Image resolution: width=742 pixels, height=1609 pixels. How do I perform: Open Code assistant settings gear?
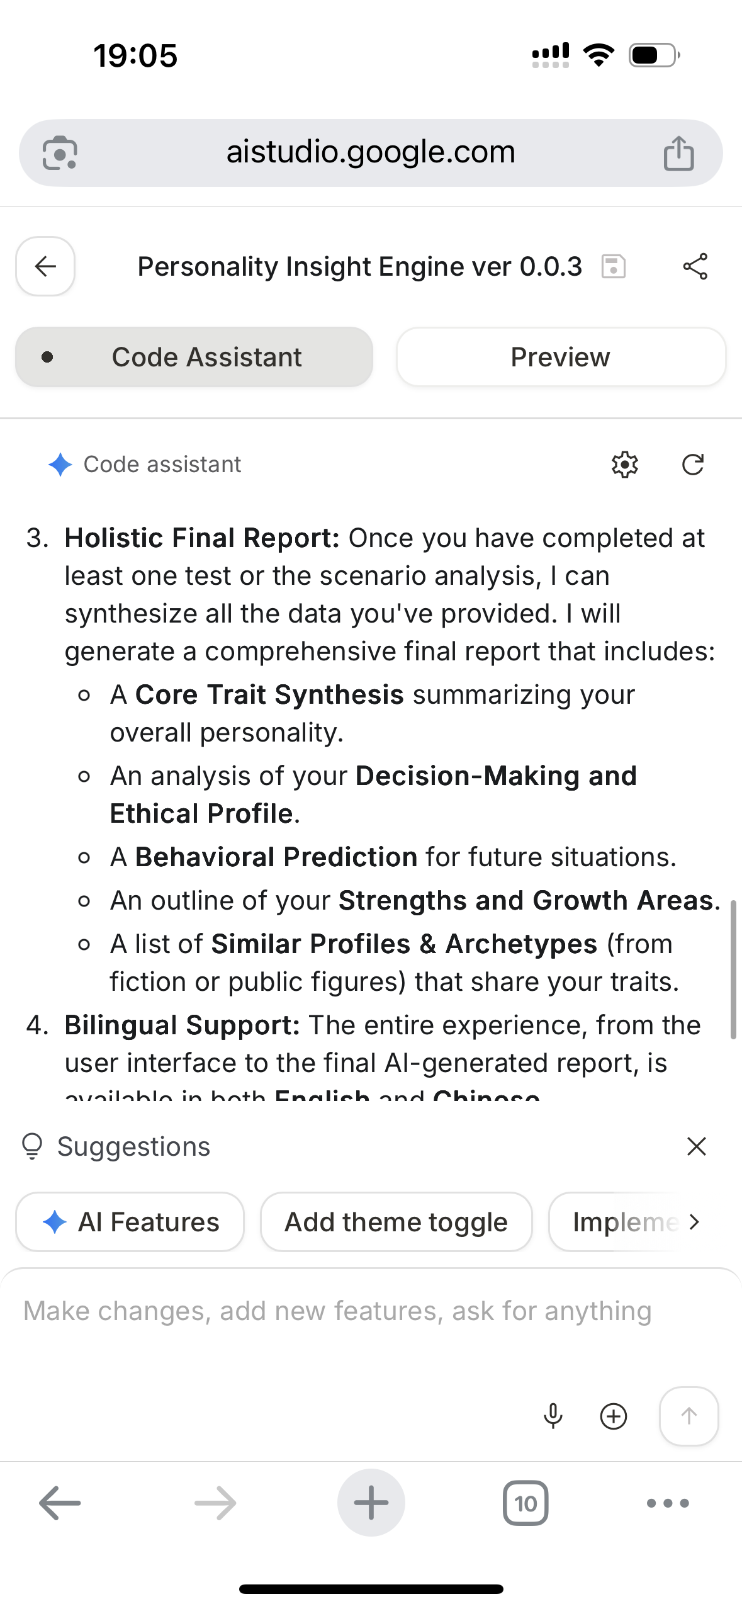coord(624,465)
